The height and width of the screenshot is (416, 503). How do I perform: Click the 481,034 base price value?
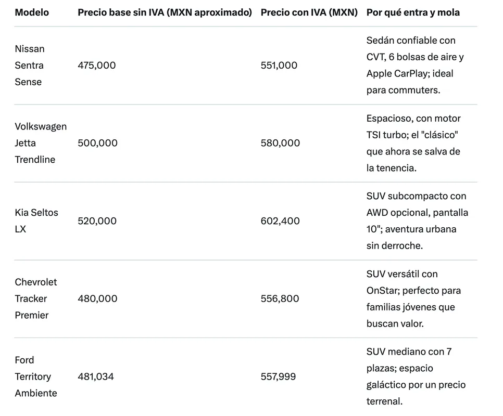tap(96, 376)
